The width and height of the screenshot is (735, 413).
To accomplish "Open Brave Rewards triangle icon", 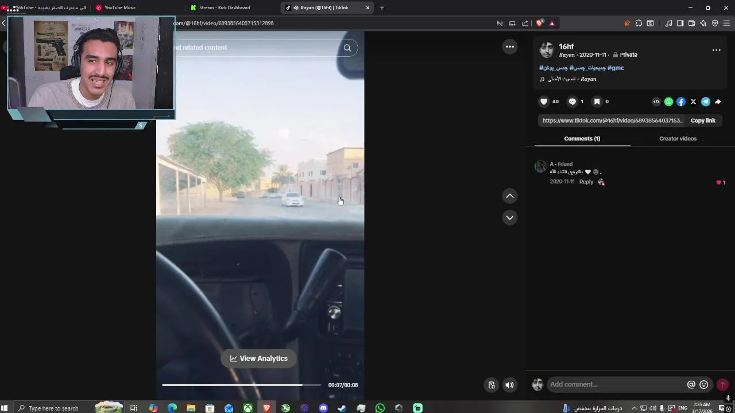I will click(552, 23).
